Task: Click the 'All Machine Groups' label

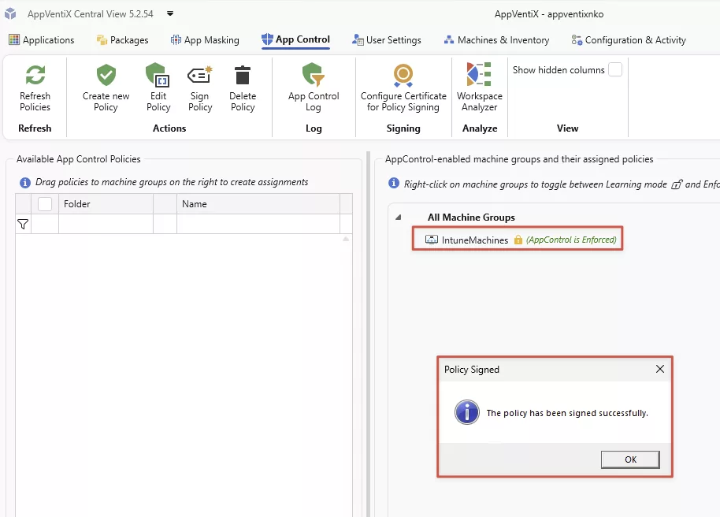Action: pyautogui.click(x=471, y=218)
